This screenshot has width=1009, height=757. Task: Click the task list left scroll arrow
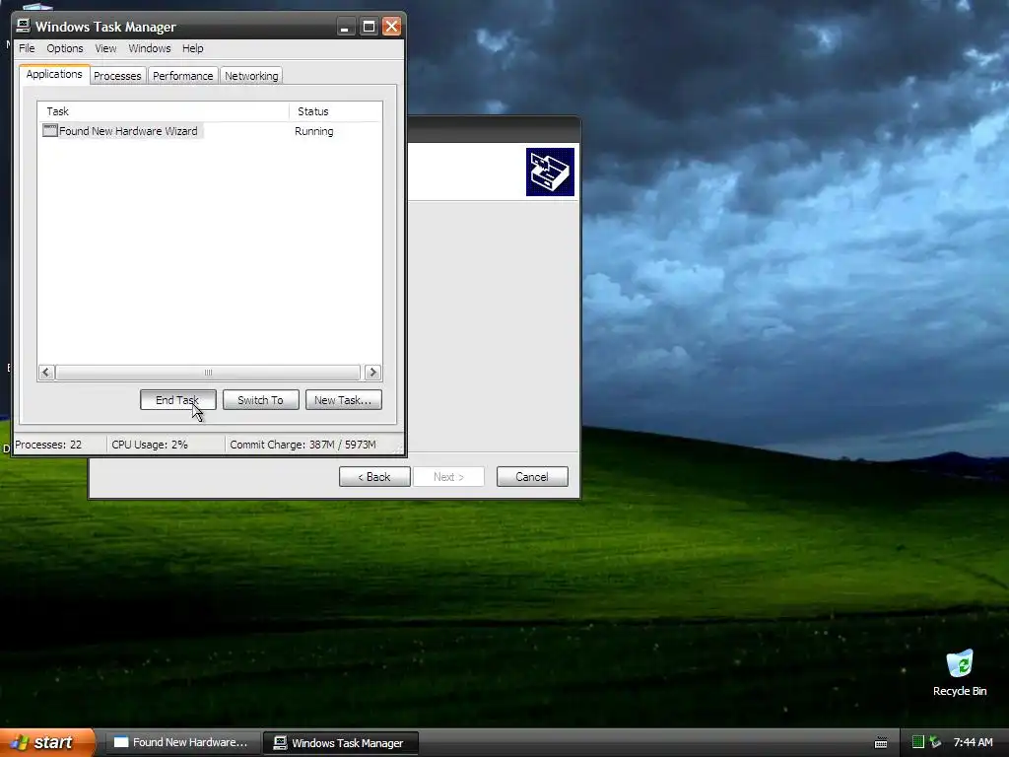(45, 372)
